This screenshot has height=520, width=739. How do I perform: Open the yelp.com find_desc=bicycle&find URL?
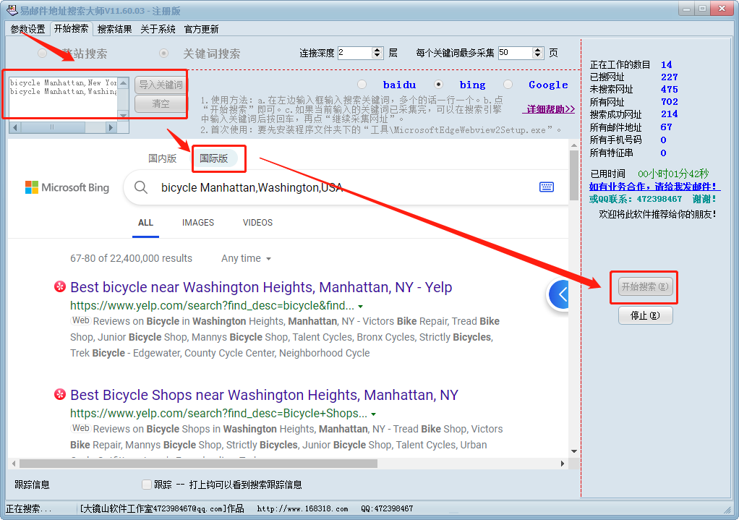[212, 305]
